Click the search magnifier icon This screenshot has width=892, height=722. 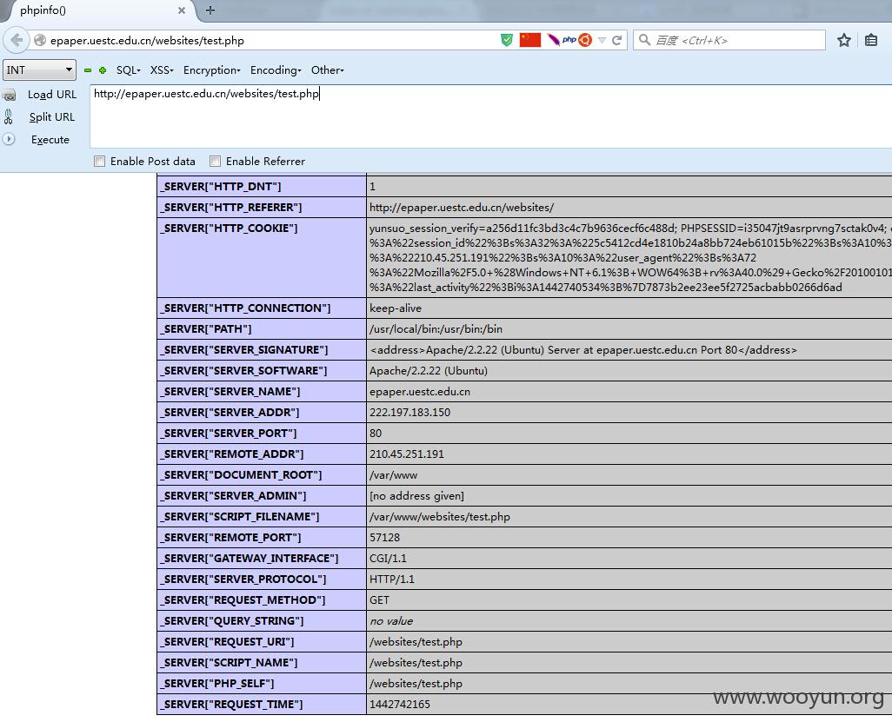644,40
